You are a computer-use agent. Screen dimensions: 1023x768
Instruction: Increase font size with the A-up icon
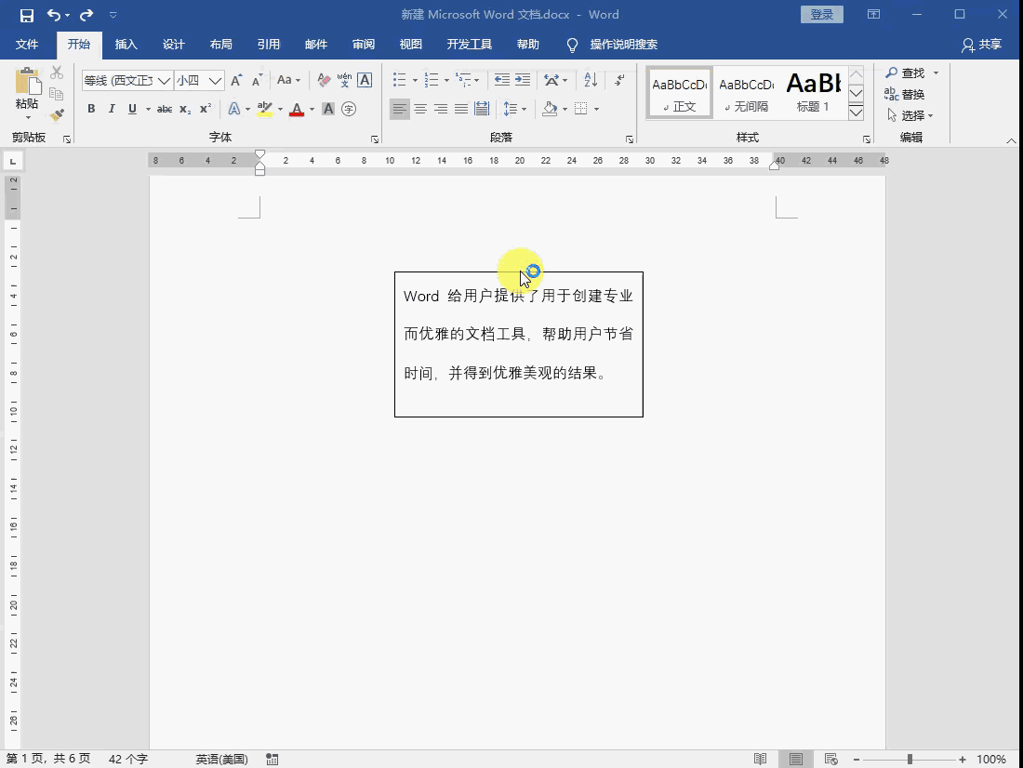(x=236, y=80)
